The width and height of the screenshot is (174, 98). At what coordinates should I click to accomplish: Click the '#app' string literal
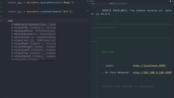tap(66, 2)
